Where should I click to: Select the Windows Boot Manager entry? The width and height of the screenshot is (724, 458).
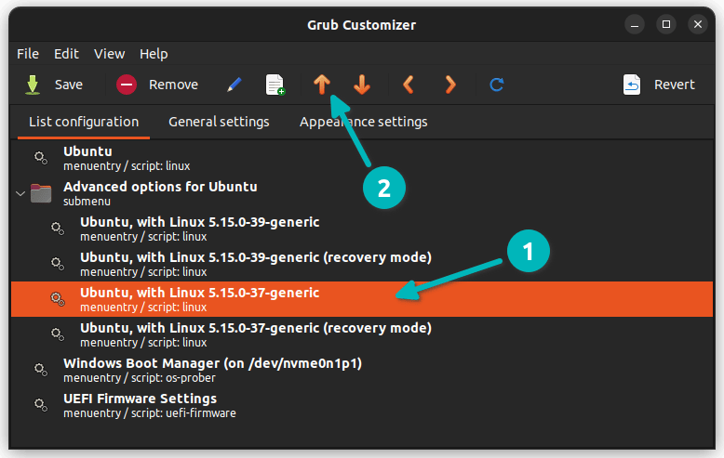(x=212, y=370)
